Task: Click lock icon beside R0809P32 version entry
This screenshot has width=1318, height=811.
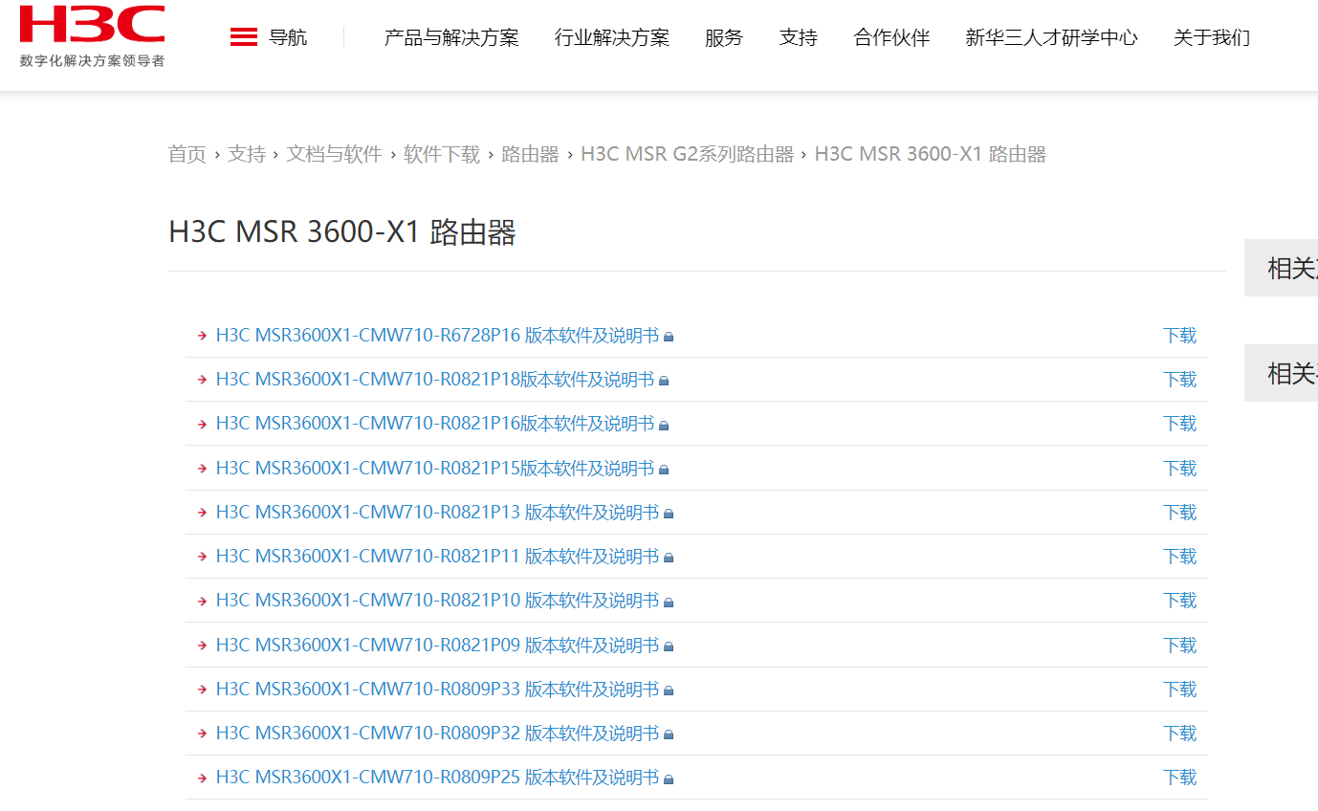Action: (670, 734)
